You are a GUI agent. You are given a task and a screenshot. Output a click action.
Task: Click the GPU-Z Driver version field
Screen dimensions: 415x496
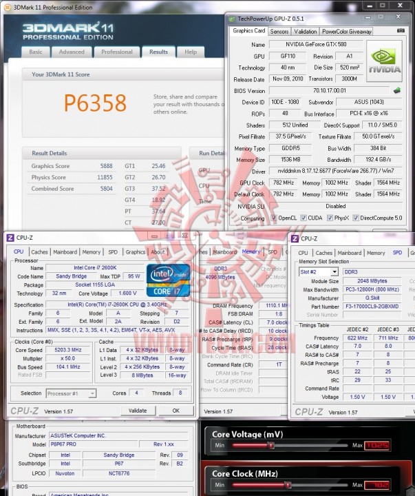tap(336, 171)
